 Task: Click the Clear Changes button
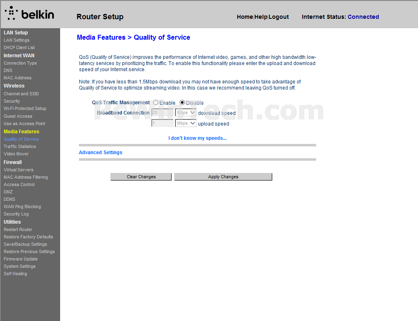tap(141, 177)
